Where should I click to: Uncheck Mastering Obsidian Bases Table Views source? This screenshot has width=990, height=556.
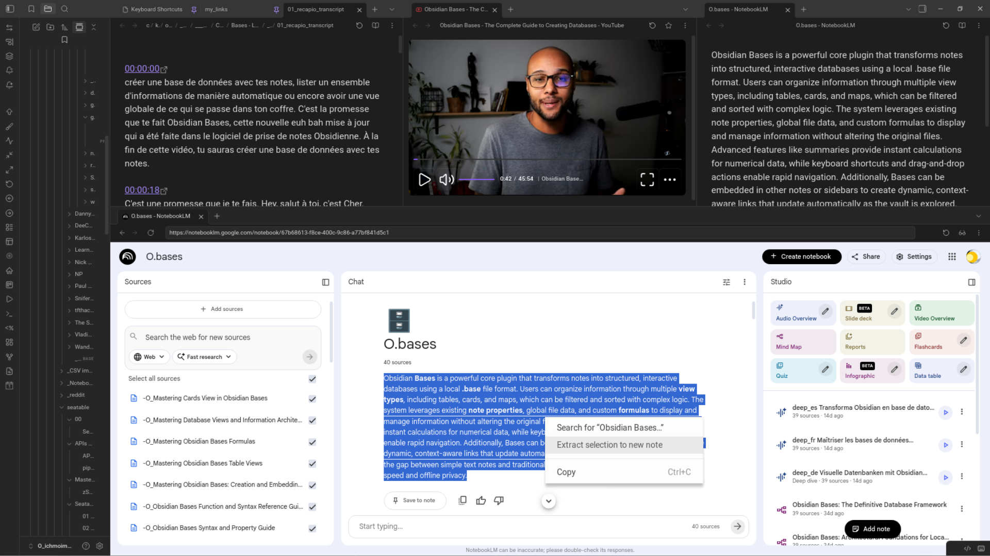[x=312, y=464]
